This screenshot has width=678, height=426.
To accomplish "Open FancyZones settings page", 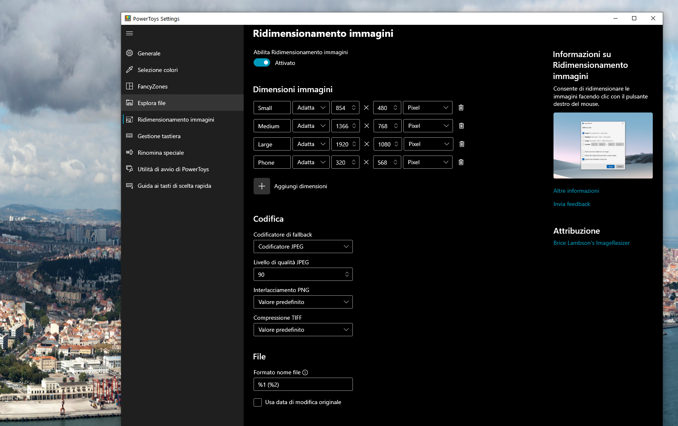I will pos(182,86).
